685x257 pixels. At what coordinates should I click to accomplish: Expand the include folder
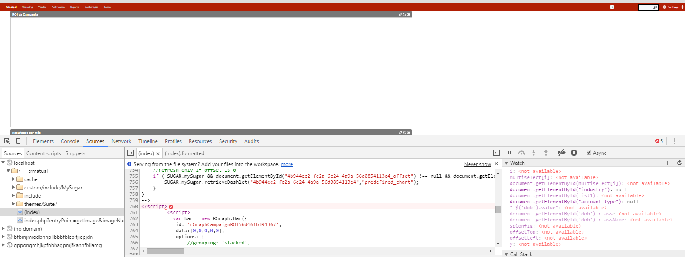click(x=13, y=195)
